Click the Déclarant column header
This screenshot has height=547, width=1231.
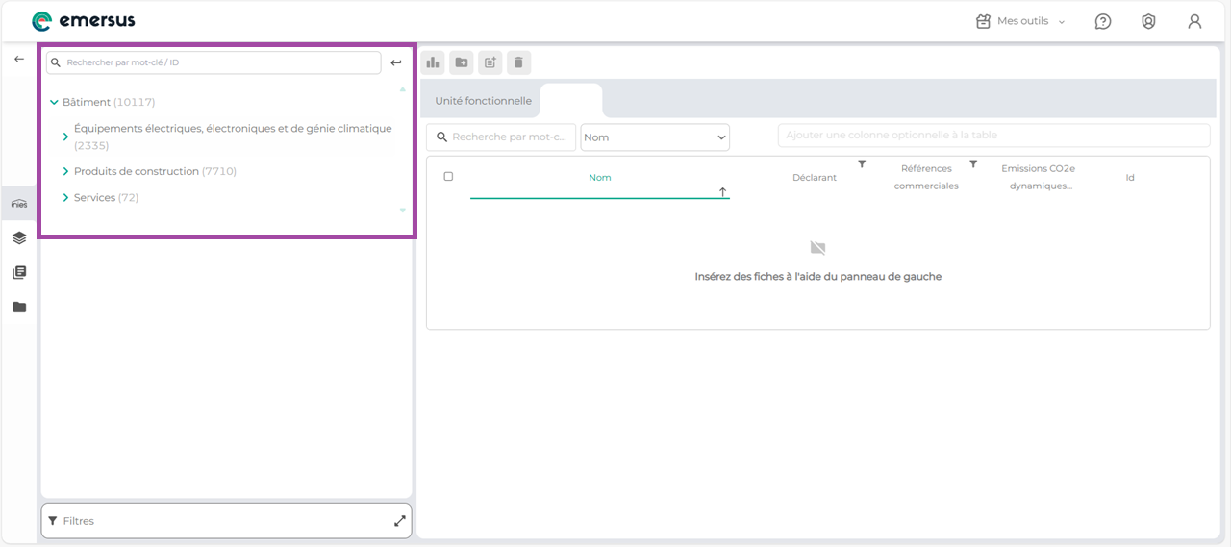815,178
